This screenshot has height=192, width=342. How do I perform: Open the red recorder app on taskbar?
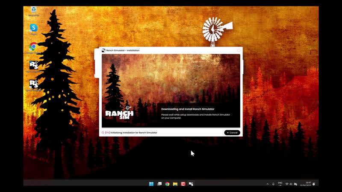183,184
